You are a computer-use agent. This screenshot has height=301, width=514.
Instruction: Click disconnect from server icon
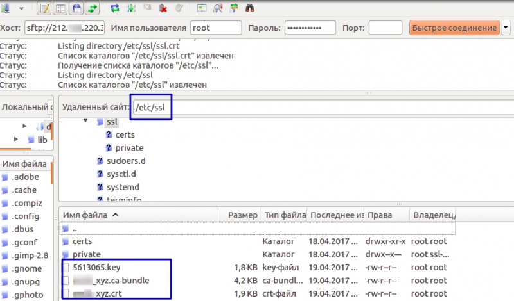[x=163, y=9]
